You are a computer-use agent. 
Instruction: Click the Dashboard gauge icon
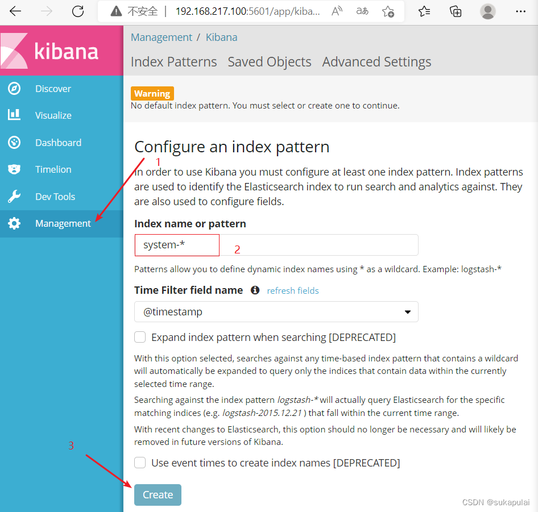14,142
